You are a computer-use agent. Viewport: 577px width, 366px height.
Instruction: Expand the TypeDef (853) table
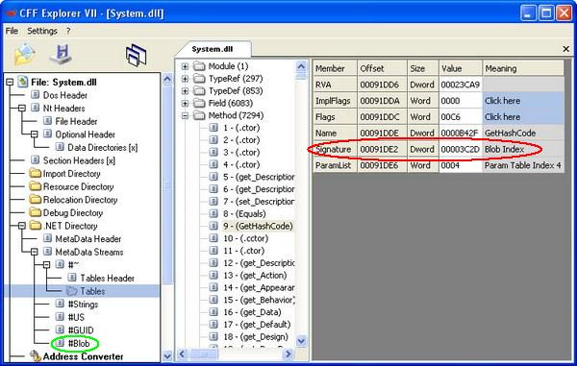point(185,91)
